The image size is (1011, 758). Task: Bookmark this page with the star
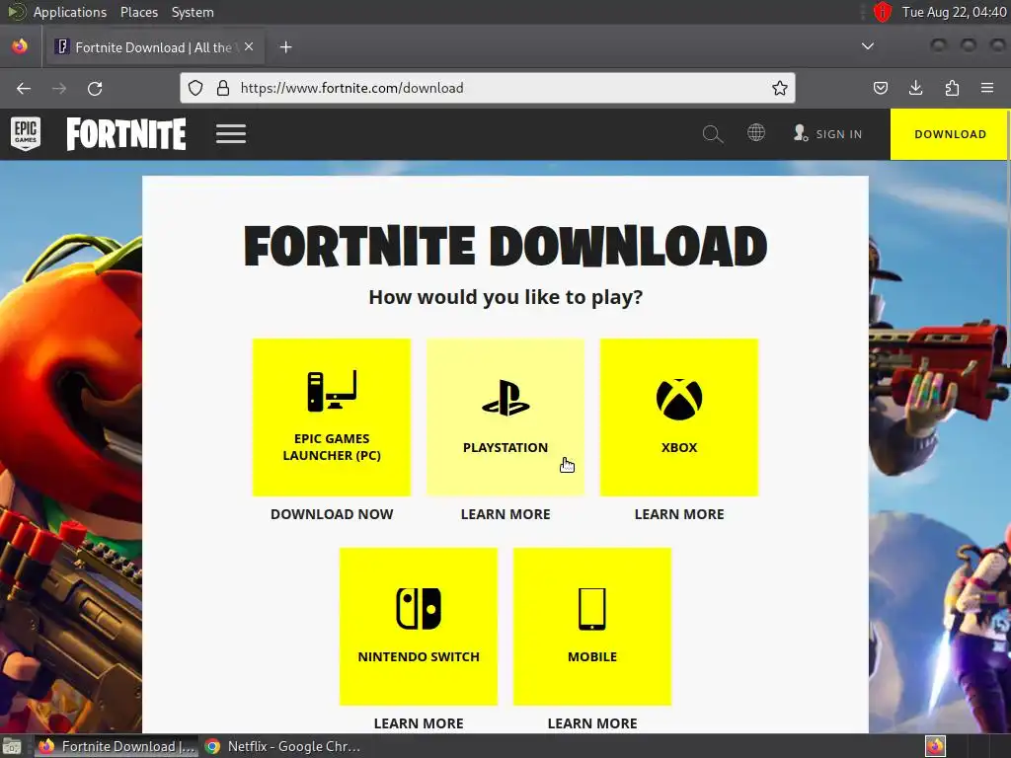pyautogui.click(x=780, y=88)
